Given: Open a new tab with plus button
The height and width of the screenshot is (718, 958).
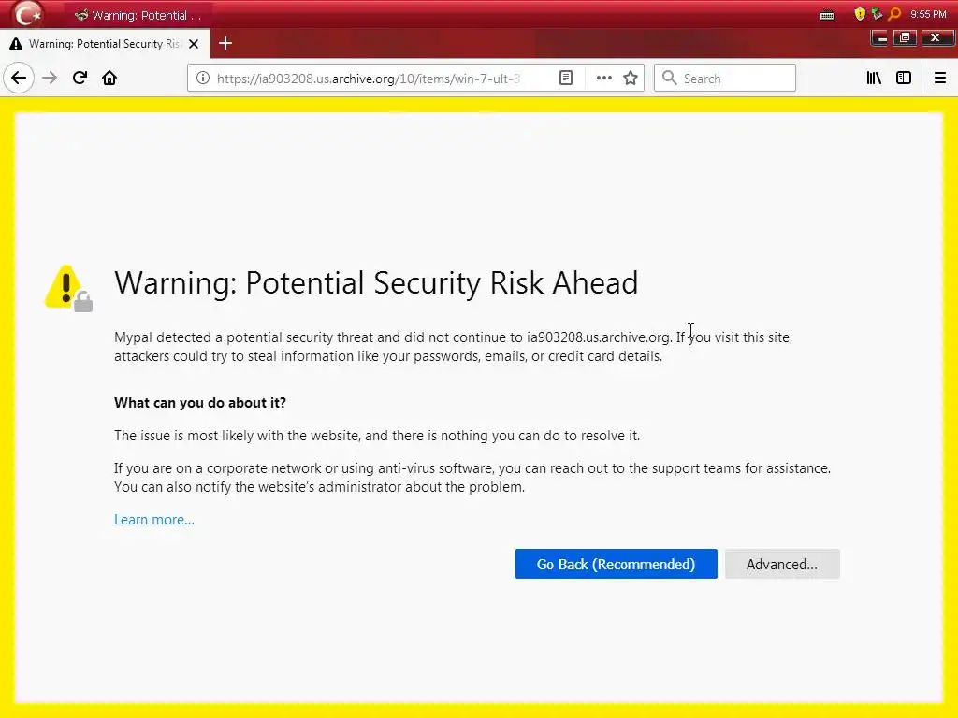Looking at the screenshot, I should coord(225,43).
